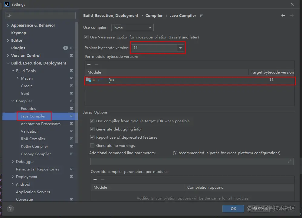
Task: Click the search magnifier icon in settings search
Action: point(9,15)
